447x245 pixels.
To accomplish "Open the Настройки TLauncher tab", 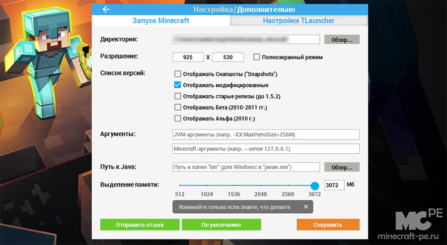I will 298,20.
